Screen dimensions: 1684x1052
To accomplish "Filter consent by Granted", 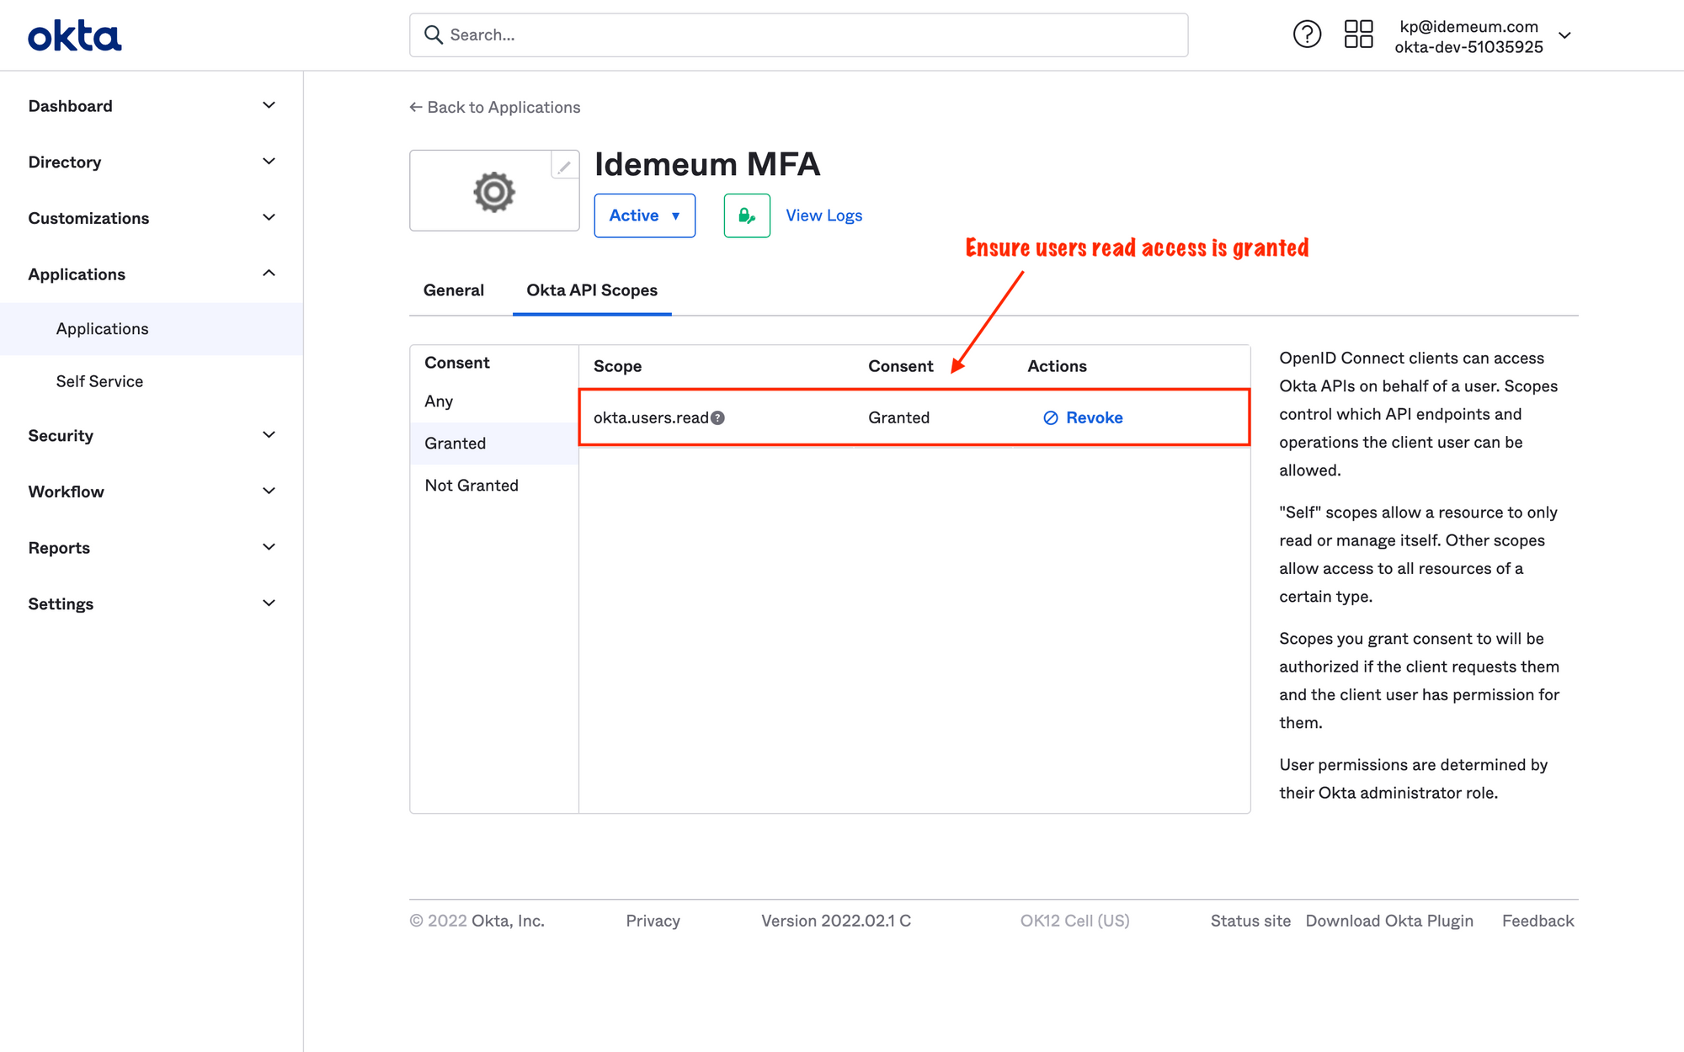I will (494, 444).
